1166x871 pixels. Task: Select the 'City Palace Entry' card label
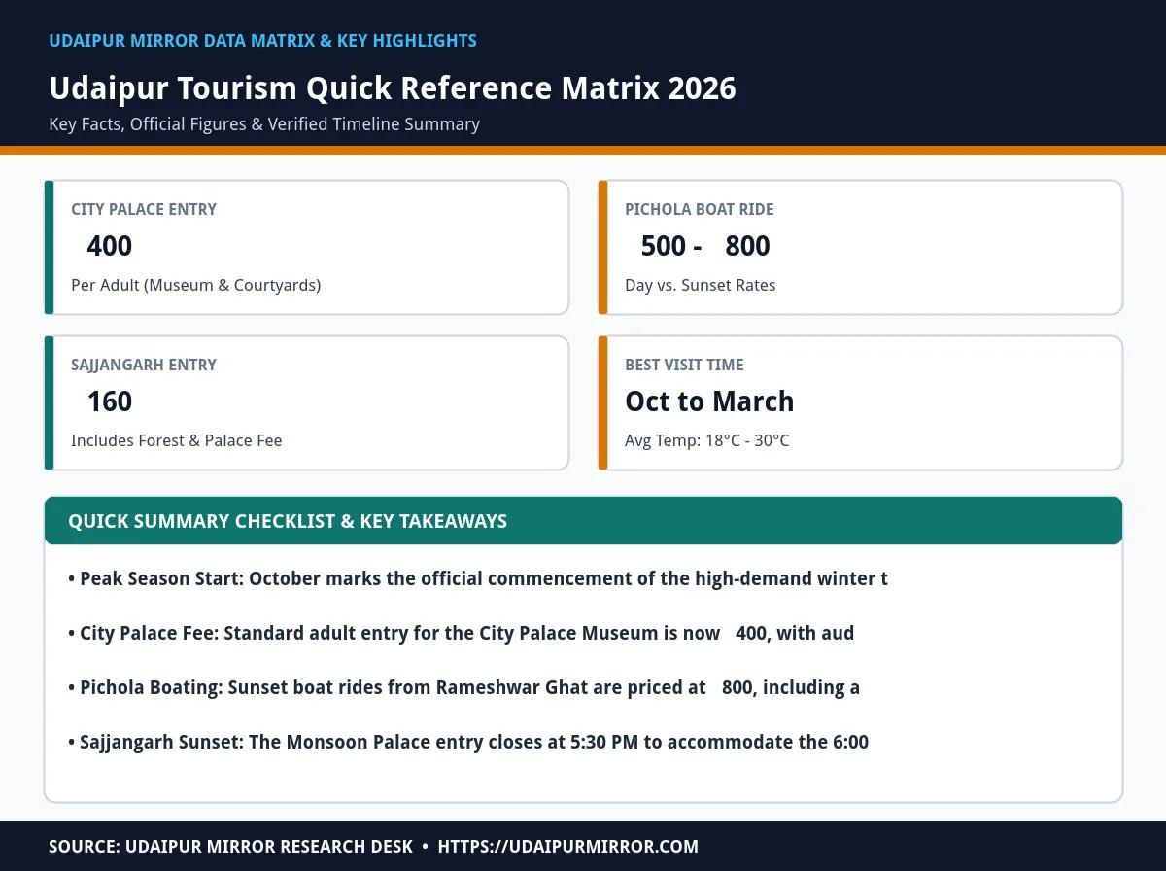144,209
